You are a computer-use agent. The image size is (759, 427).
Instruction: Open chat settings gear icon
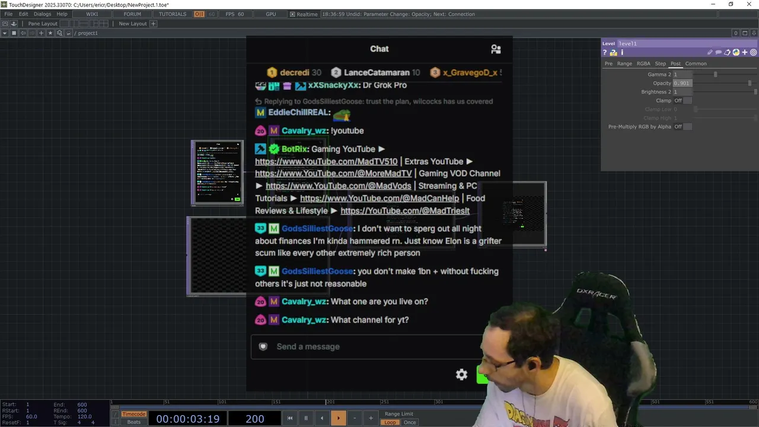tap(461, 374)
